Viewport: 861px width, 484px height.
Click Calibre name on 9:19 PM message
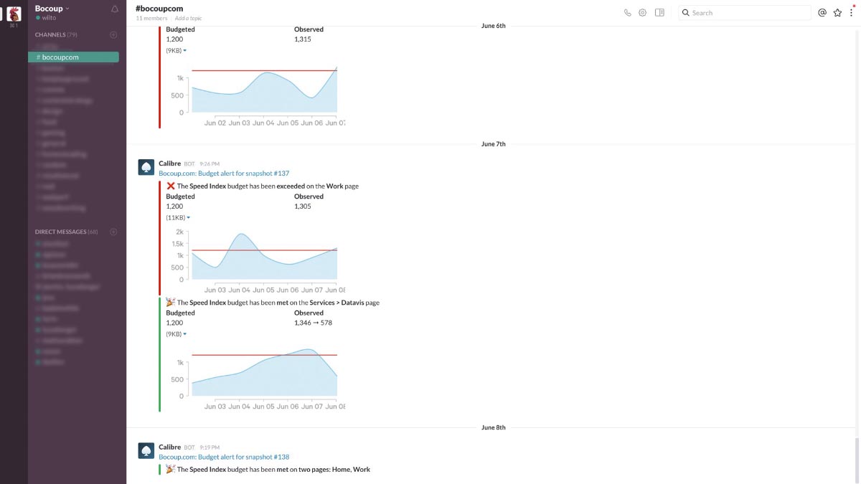170,447
